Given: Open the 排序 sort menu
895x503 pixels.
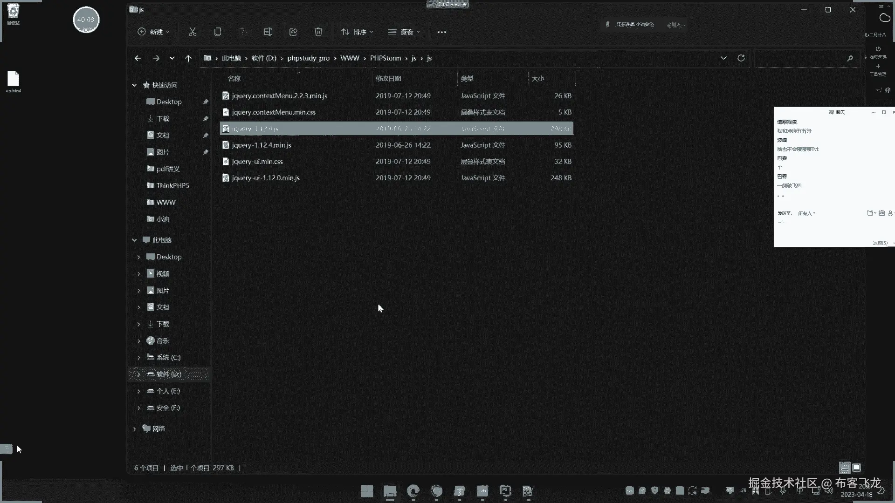Looking at the screenshot, I should (357, 32).
